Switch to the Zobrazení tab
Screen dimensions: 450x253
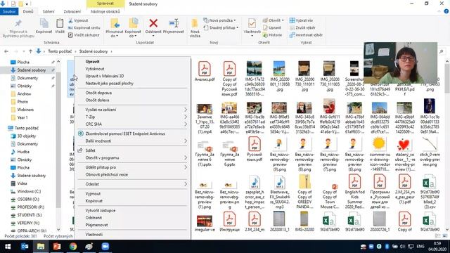[x=72, y=11]
